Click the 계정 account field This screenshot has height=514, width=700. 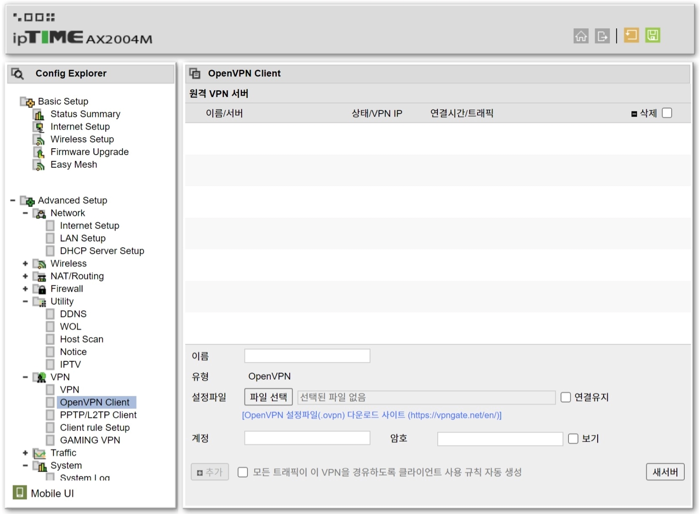point(307,438)
